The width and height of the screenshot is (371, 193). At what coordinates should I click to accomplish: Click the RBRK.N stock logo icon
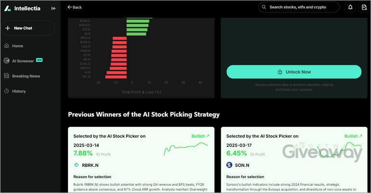[x=76, y=165]
